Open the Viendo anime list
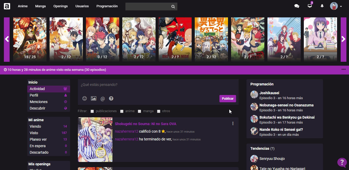Viewport: 349px width, 170px height. coord(49,127)
